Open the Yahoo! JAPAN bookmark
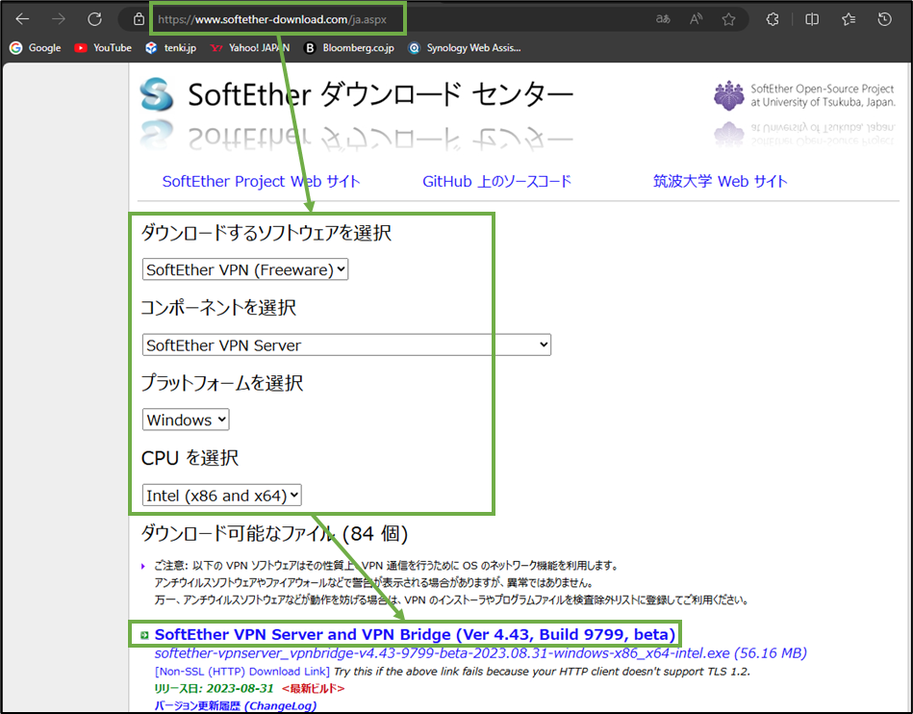This screenshot has width=913, height=714. [250, 48]
